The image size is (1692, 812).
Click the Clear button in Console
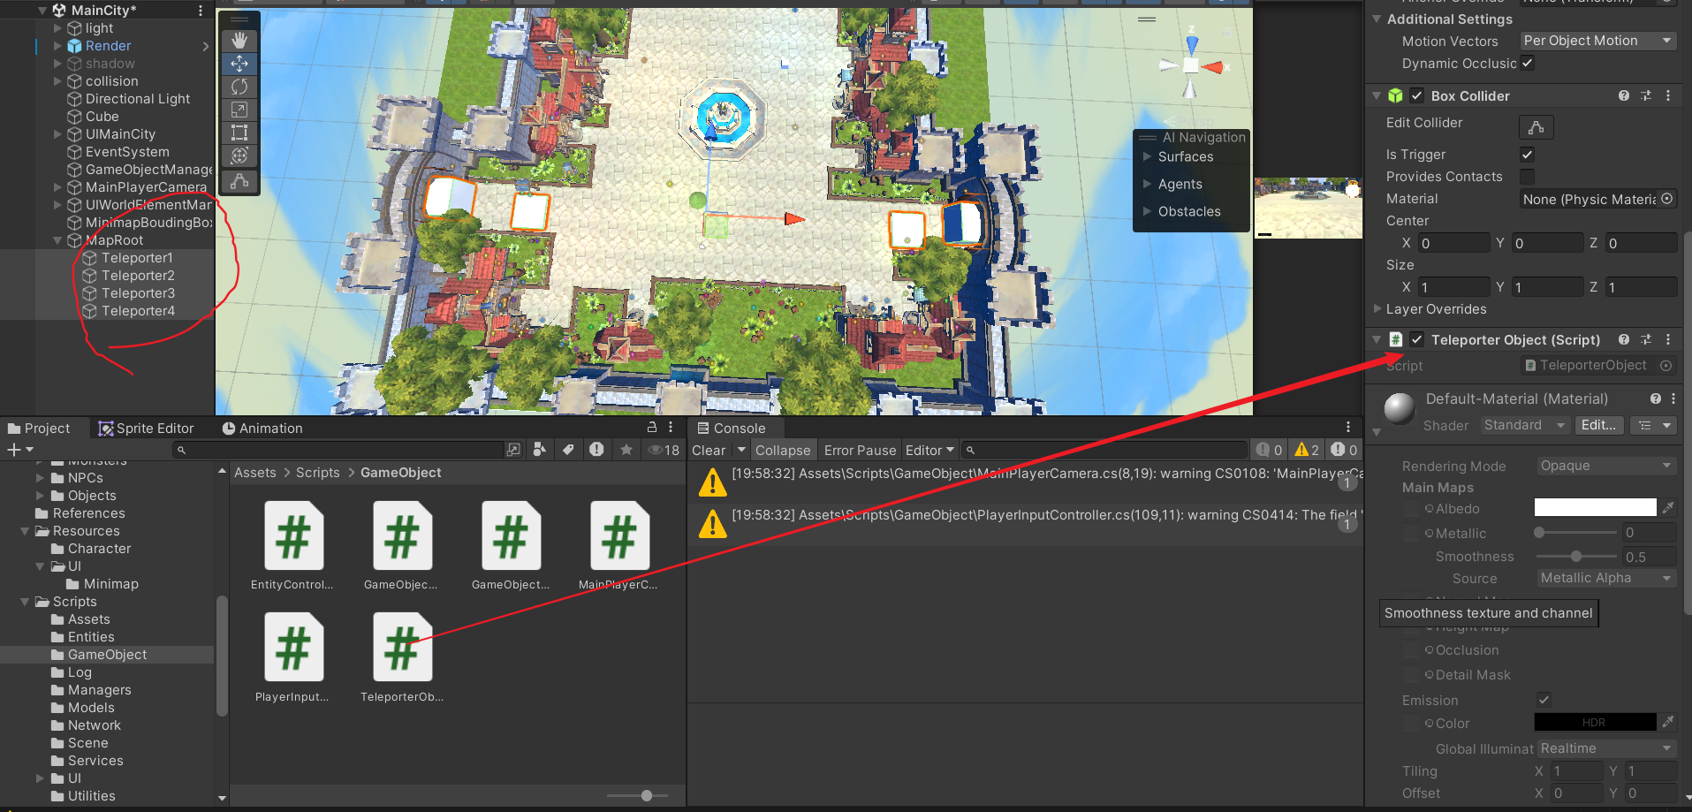tap(709, 451)
